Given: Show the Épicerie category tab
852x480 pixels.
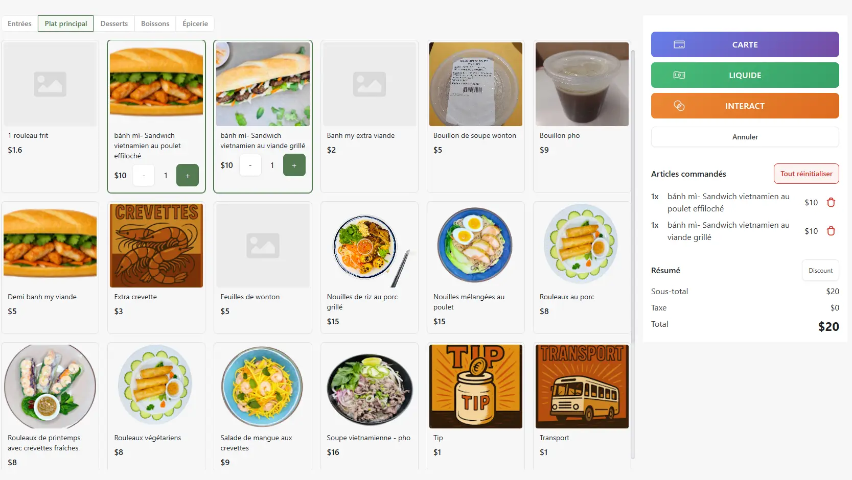Looking at the screenshot, I should (195, 23).
